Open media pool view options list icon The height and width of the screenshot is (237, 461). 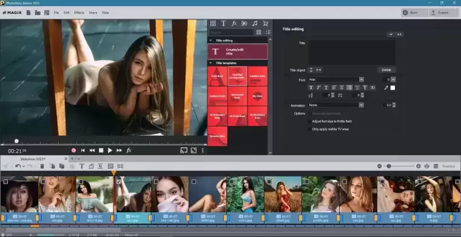268,32
